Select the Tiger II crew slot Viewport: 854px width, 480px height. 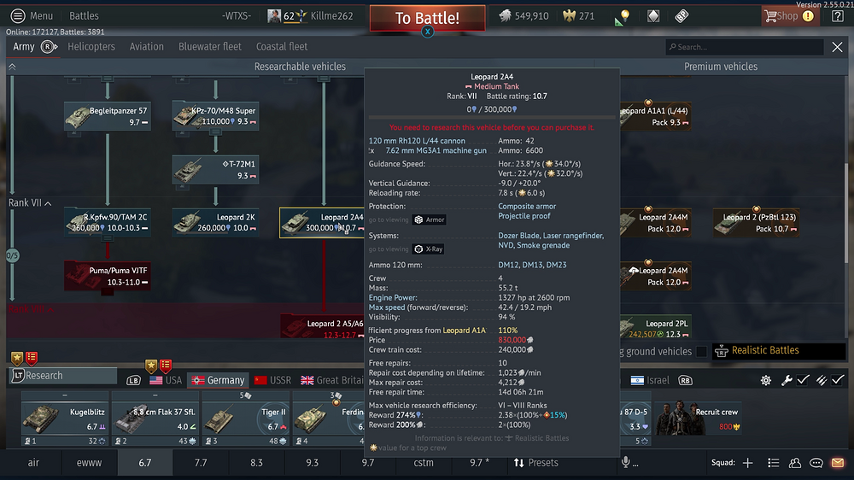coord(246,419)
